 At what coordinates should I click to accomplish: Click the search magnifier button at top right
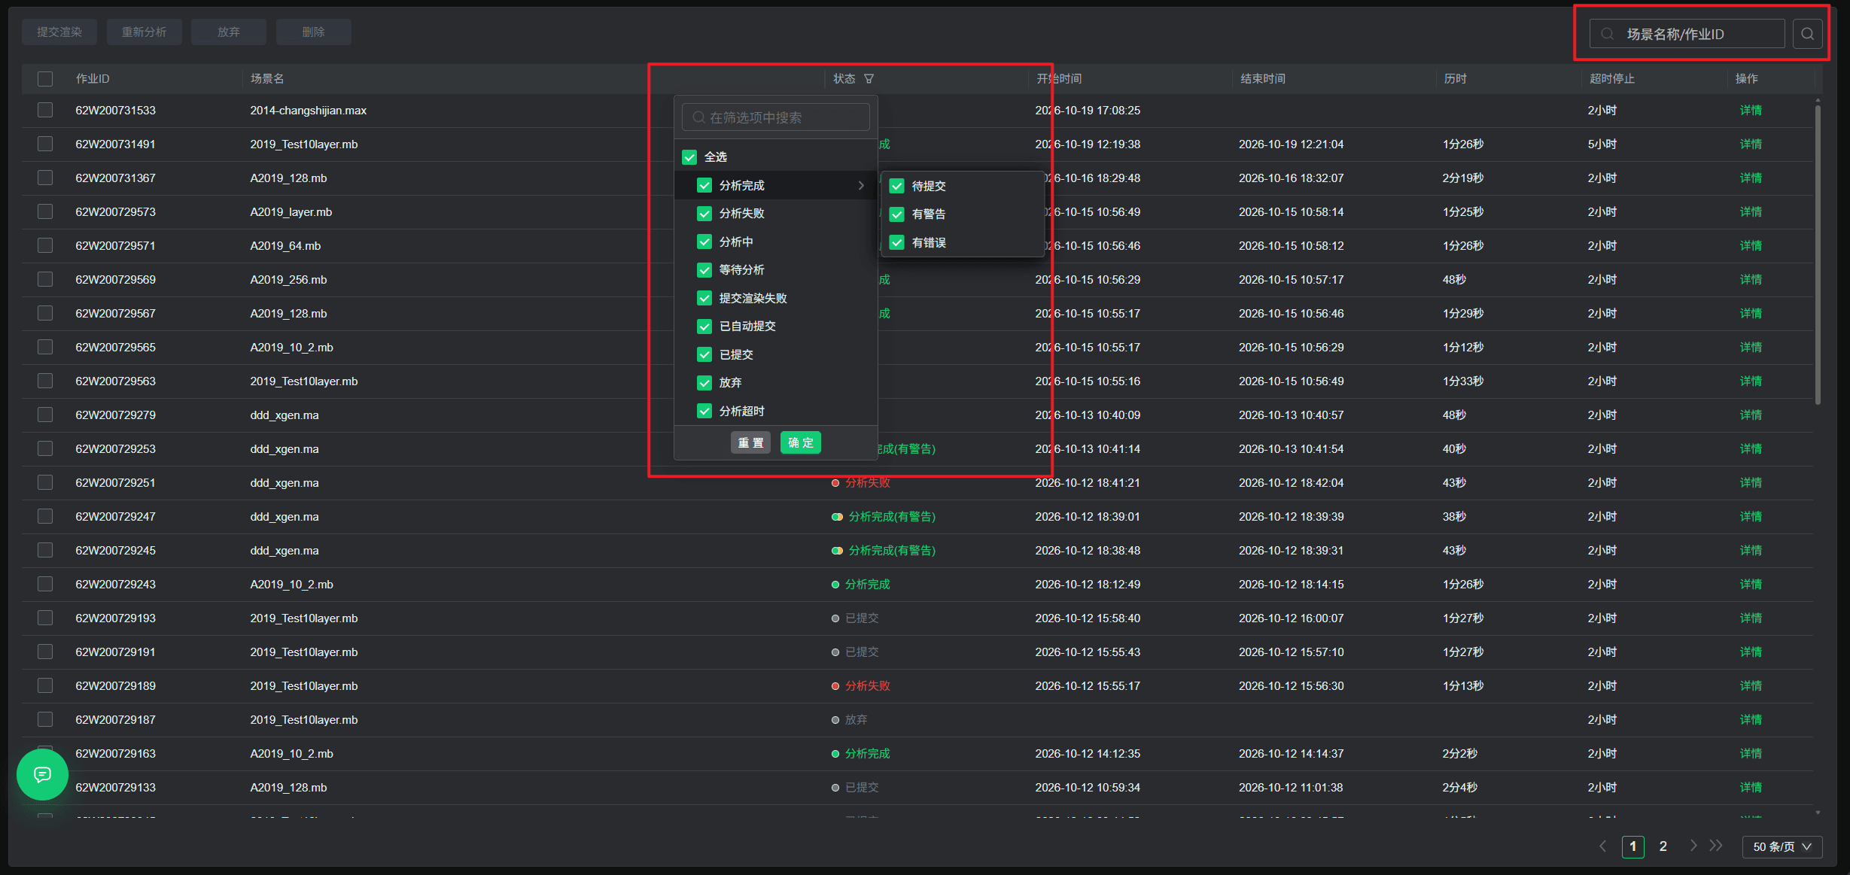tap(1807, 34)
